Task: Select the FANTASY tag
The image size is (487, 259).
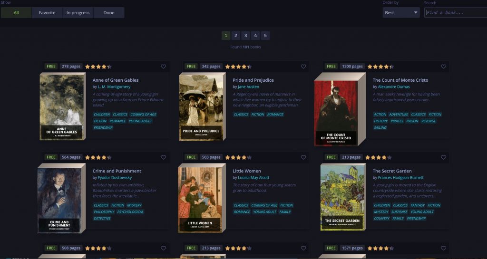Action: (x=418, y=205)
